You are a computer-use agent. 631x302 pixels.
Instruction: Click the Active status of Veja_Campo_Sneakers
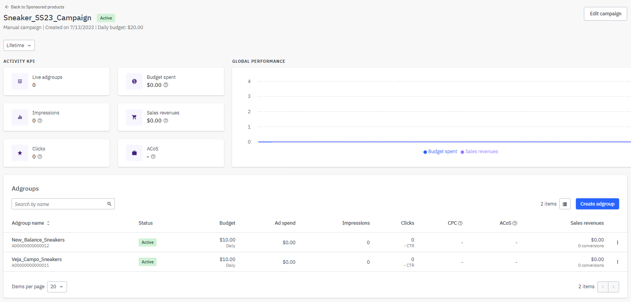[x=147, y=262]
